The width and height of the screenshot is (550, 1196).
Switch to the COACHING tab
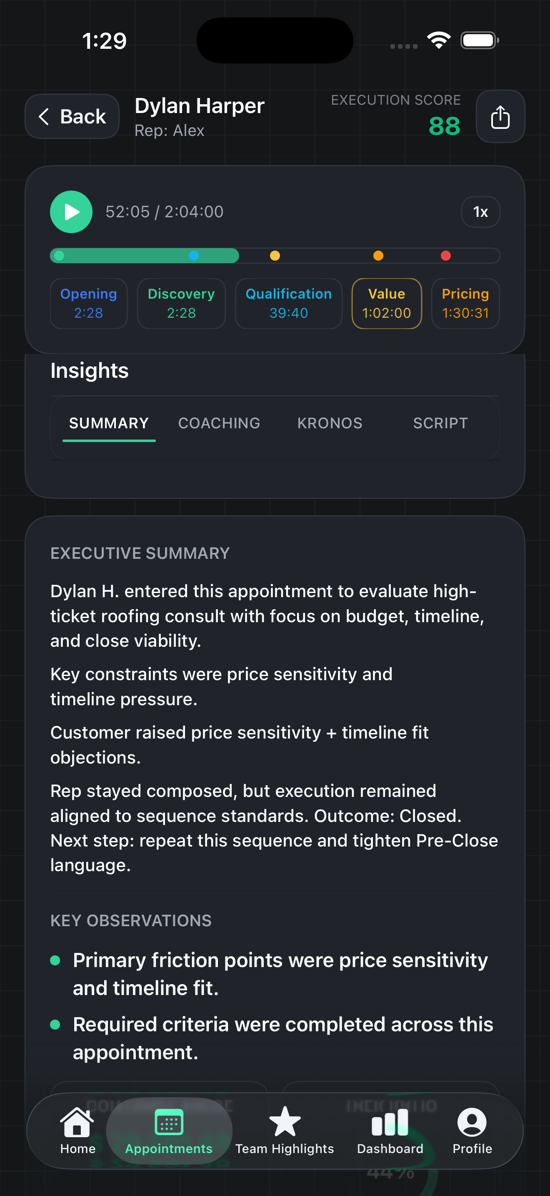tap(219, 423)
